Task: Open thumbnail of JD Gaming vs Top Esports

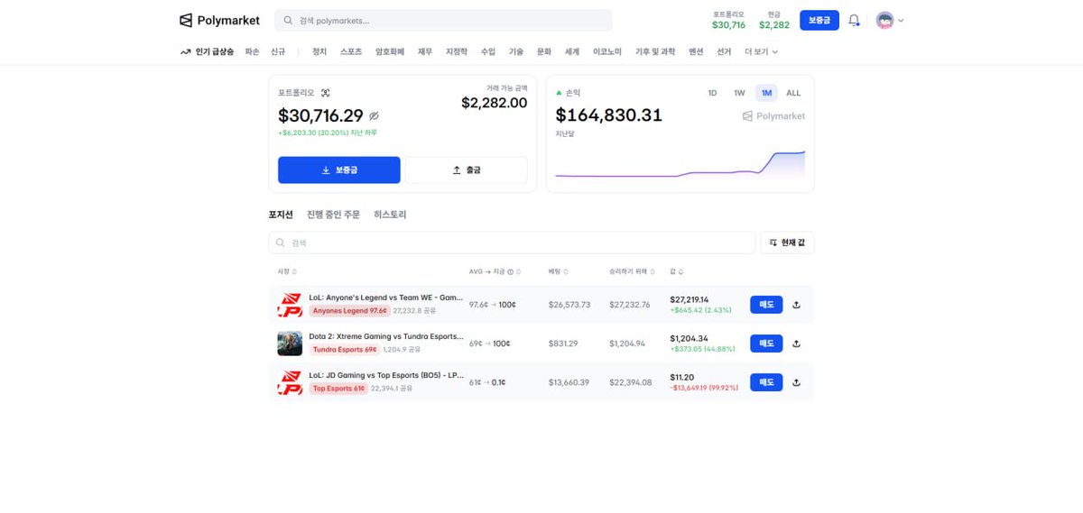Action: tap(290, 382)
